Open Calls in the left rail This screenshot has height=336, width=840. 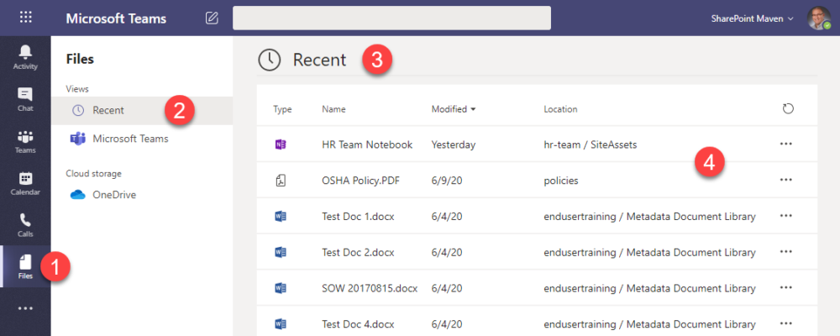click(25, 224)
